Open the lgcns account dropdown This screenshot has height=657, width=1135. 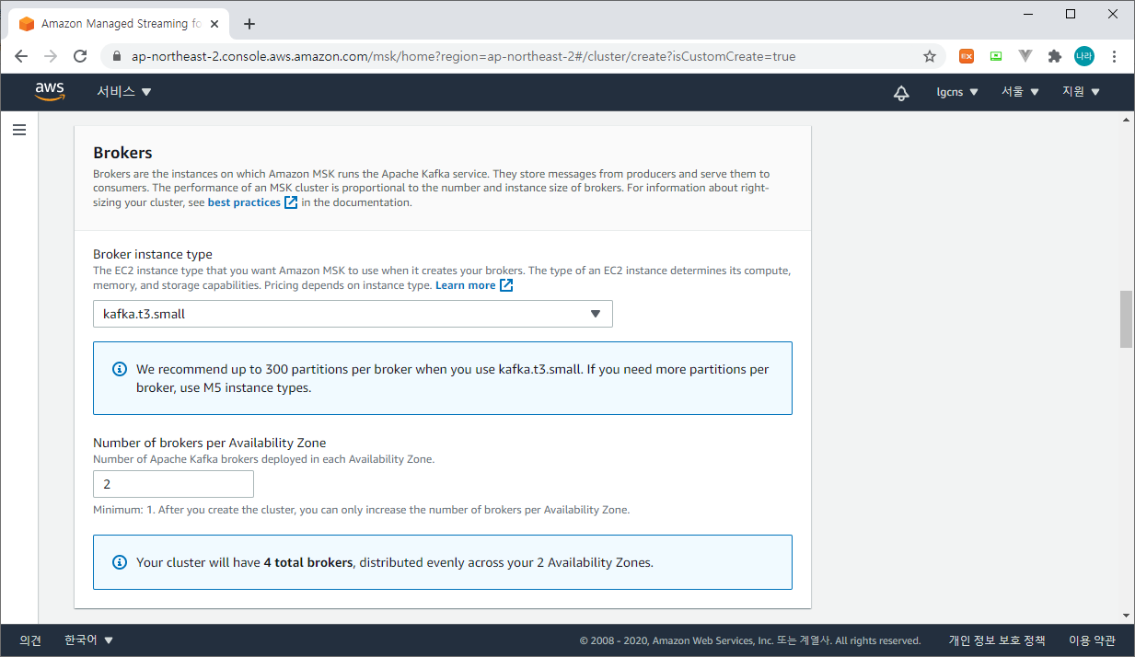(x=957, y=92)
